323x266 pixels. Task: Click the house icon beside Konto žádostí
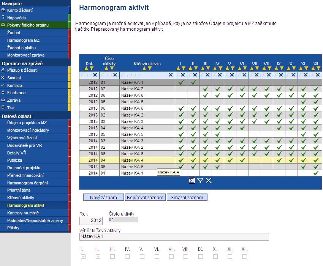(3, 10)
